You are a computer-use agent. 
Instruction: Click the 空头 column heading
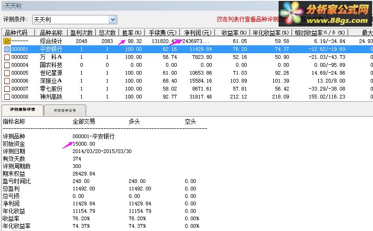click(190, 121)
